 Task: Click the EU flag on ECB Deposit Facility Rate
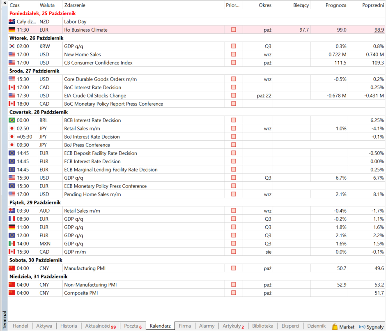12,153
